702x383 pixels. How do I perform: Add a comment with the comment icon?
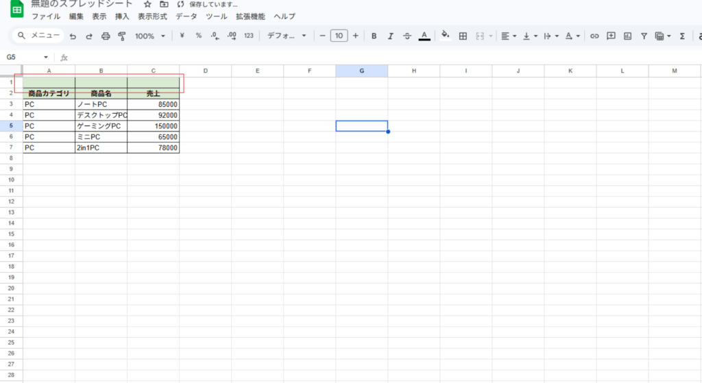[x=611, y=36]
